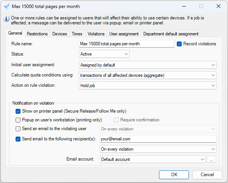Open the General tab
Viewport: 228px width, 183px height.
coord(15,33)
